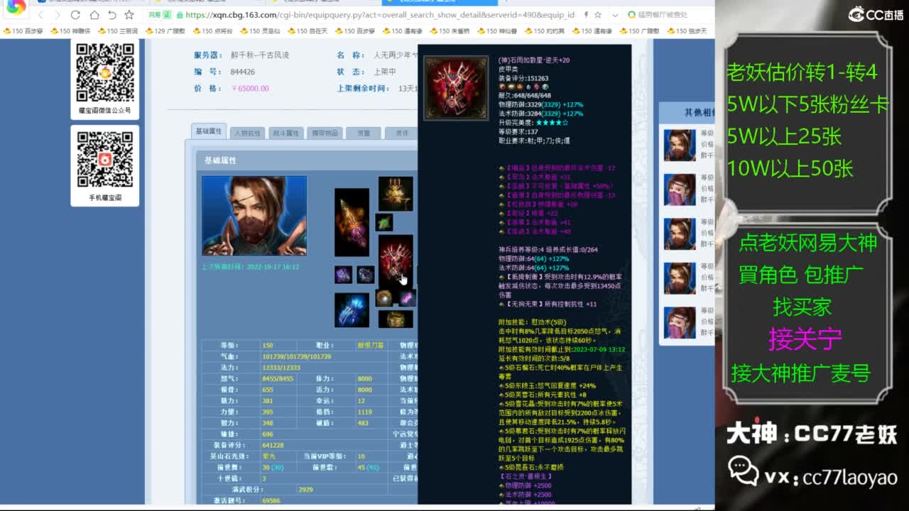Open bookmark "150 灵息仙"
Image resolution: width=909 pixels, height=511 pixels.
[x=260, y=31]
